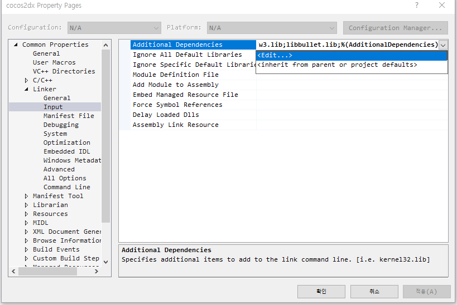Open the Platform dropdown
This screenshot has height=305, width=457.
[x=272, y=28]
